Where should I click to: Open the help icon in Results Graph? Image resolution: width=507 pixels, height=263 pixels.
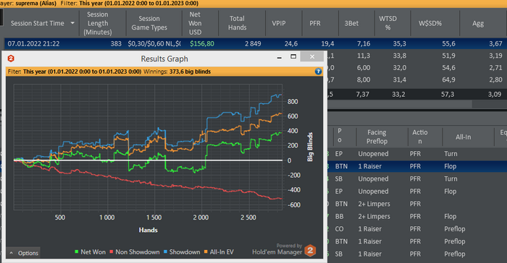pyautogui.click(x=318, y=72)
